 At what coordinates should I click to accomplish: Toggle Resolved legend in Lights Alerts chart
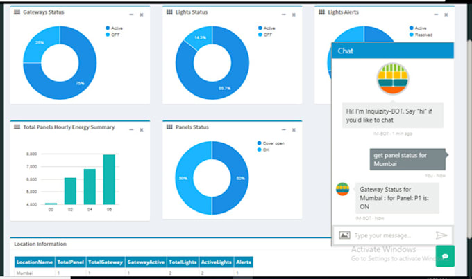(x=421, y=35)
